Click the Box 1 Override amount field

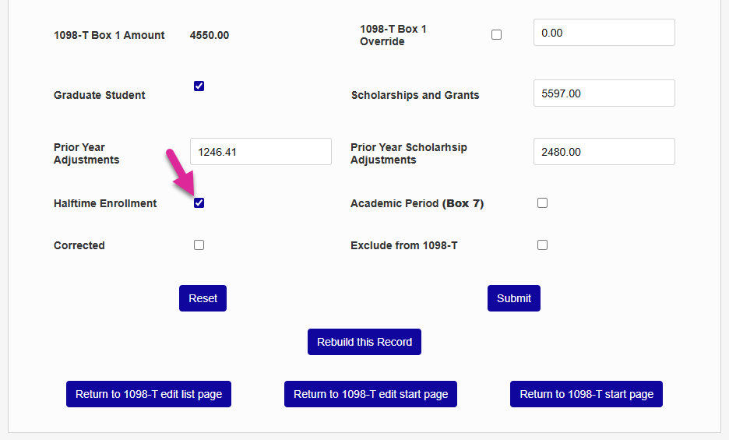(x=604, y=33)
